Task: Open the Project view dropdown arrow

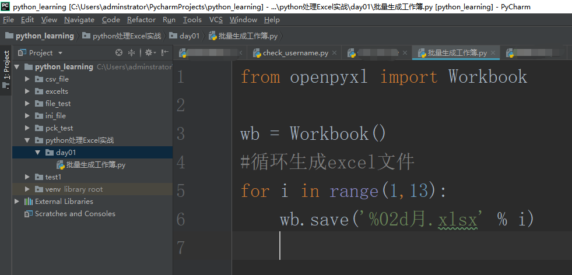Action: click(x=60, y=53)
